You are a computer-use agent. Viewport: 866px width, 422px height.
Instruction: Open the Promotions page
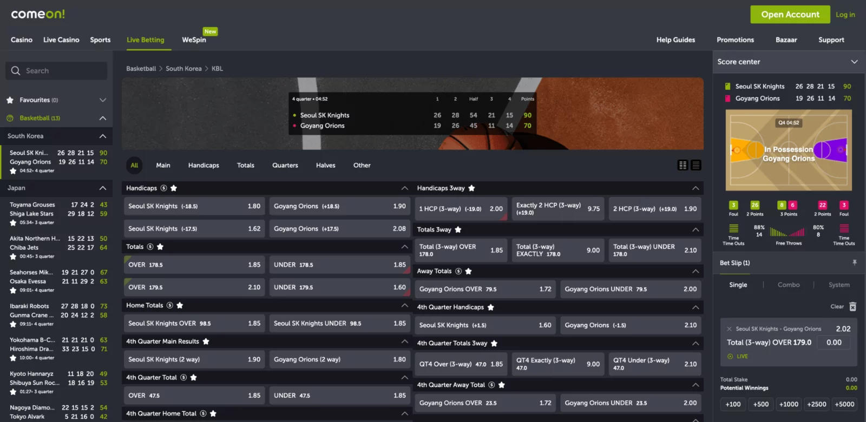[x=735, y=40]
